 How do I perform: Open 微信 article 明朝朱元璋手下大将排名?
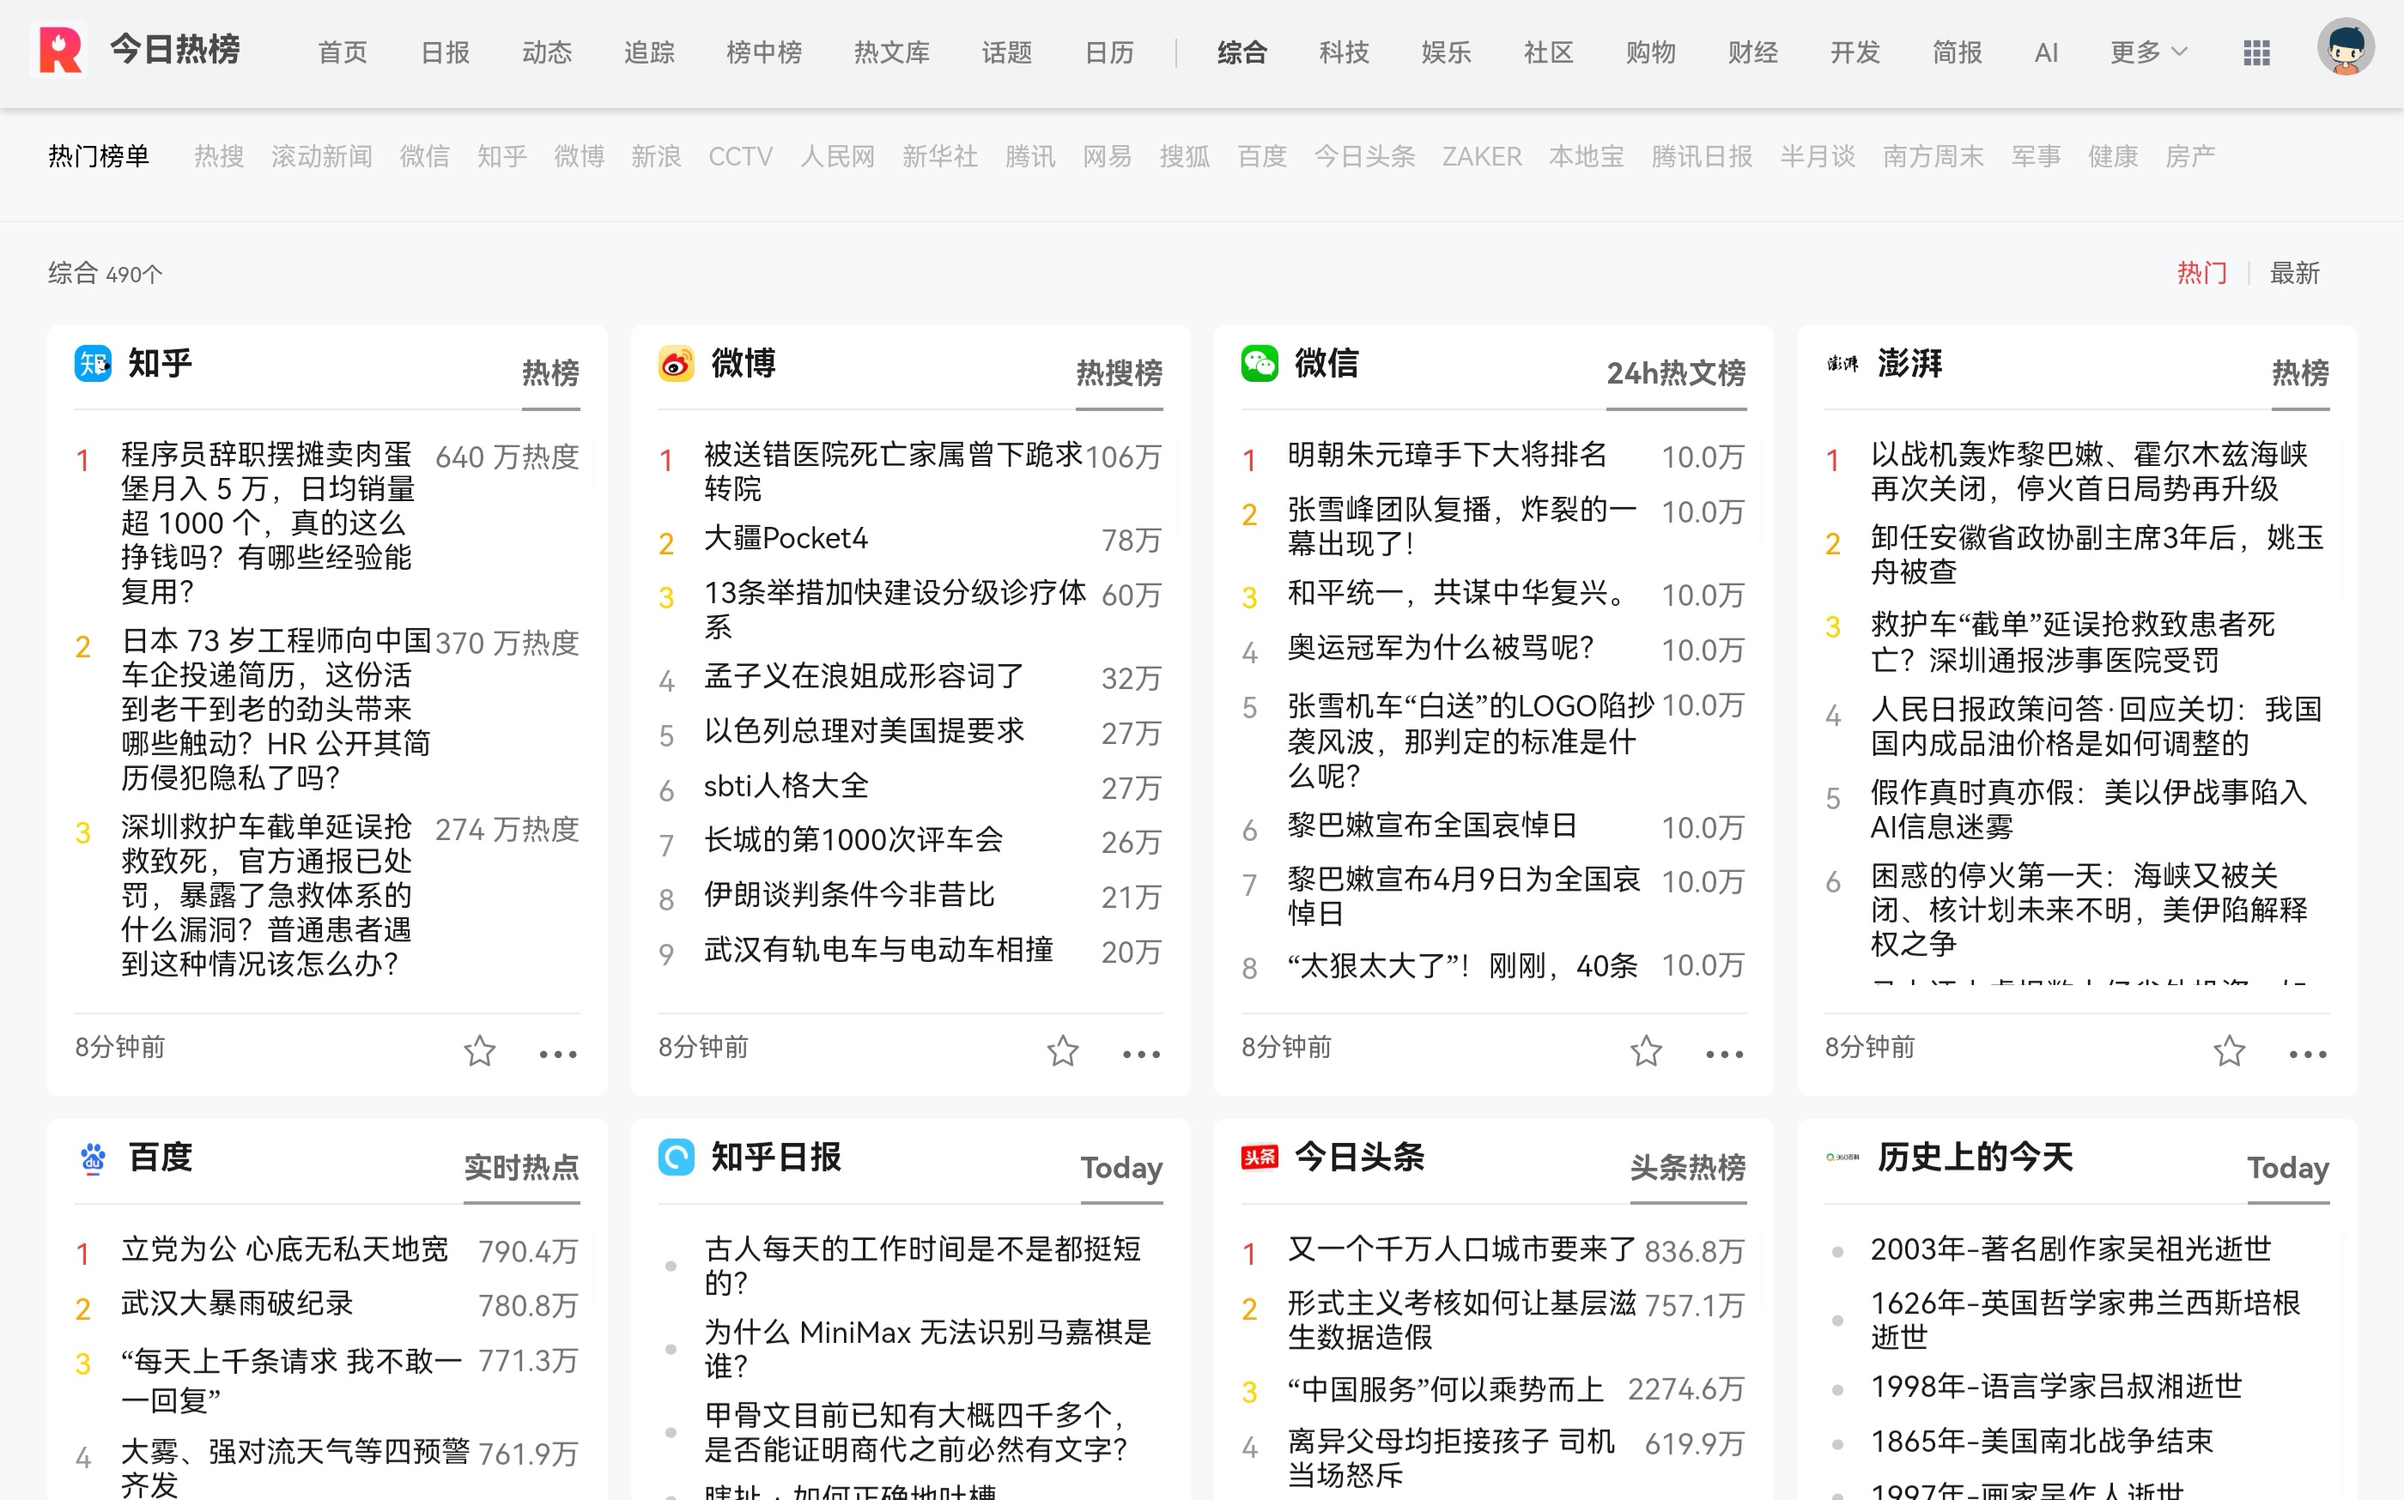(1446, 454)
